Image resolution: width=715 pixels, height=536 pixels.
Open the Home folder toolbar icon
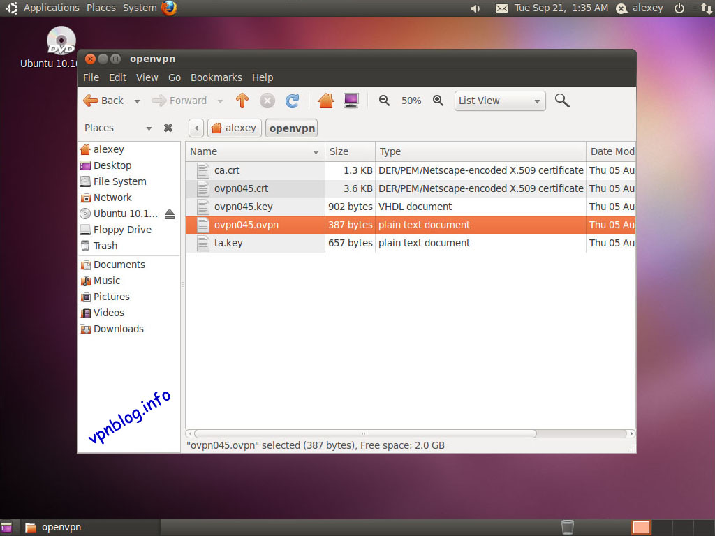coord(326,100)
